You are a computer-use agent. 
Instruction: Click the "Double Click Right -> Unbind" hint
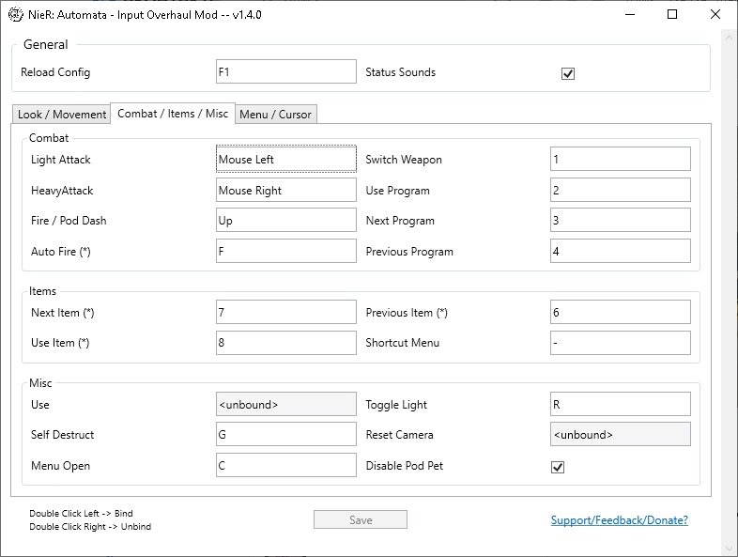90,526
